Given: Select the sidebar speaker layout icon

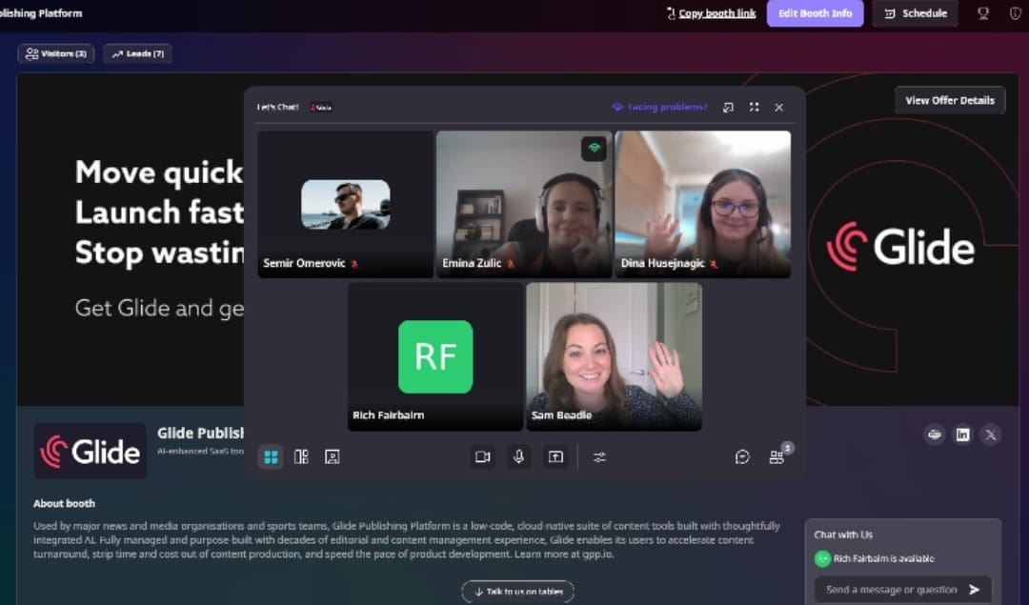Looking at the screenshot, I should pos(301,456).
